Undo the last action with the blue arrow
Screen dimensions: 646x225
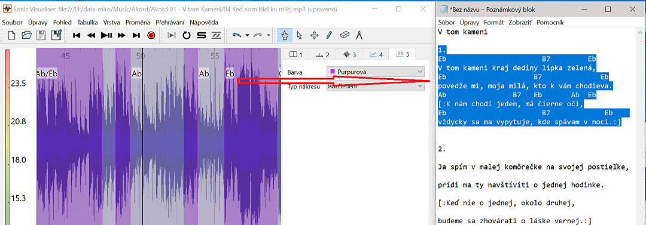click(236, 35)
